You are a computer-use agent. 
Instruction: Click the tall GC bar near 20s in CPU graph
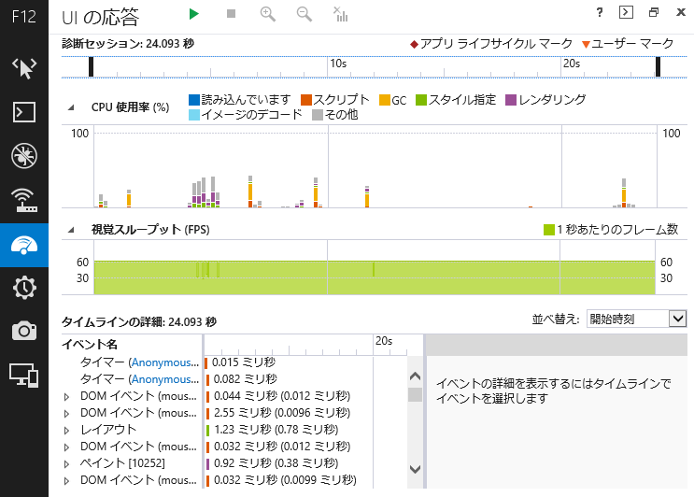click(x=624, y=195)
